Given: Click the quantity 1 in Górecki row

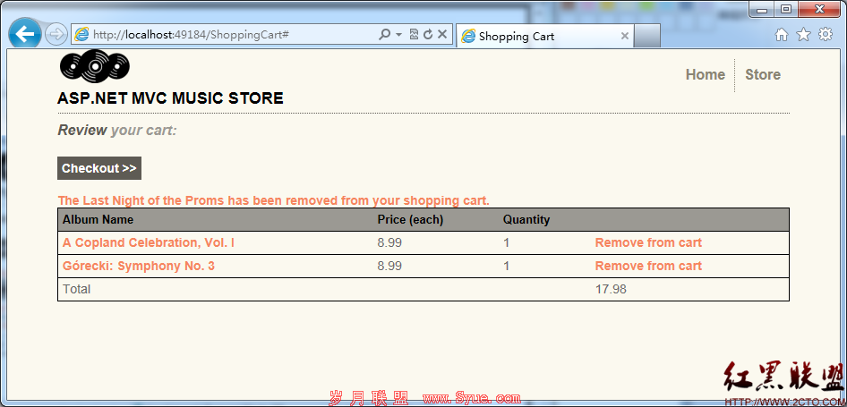Looking at the screenshot, I should [x=506, y=267].
